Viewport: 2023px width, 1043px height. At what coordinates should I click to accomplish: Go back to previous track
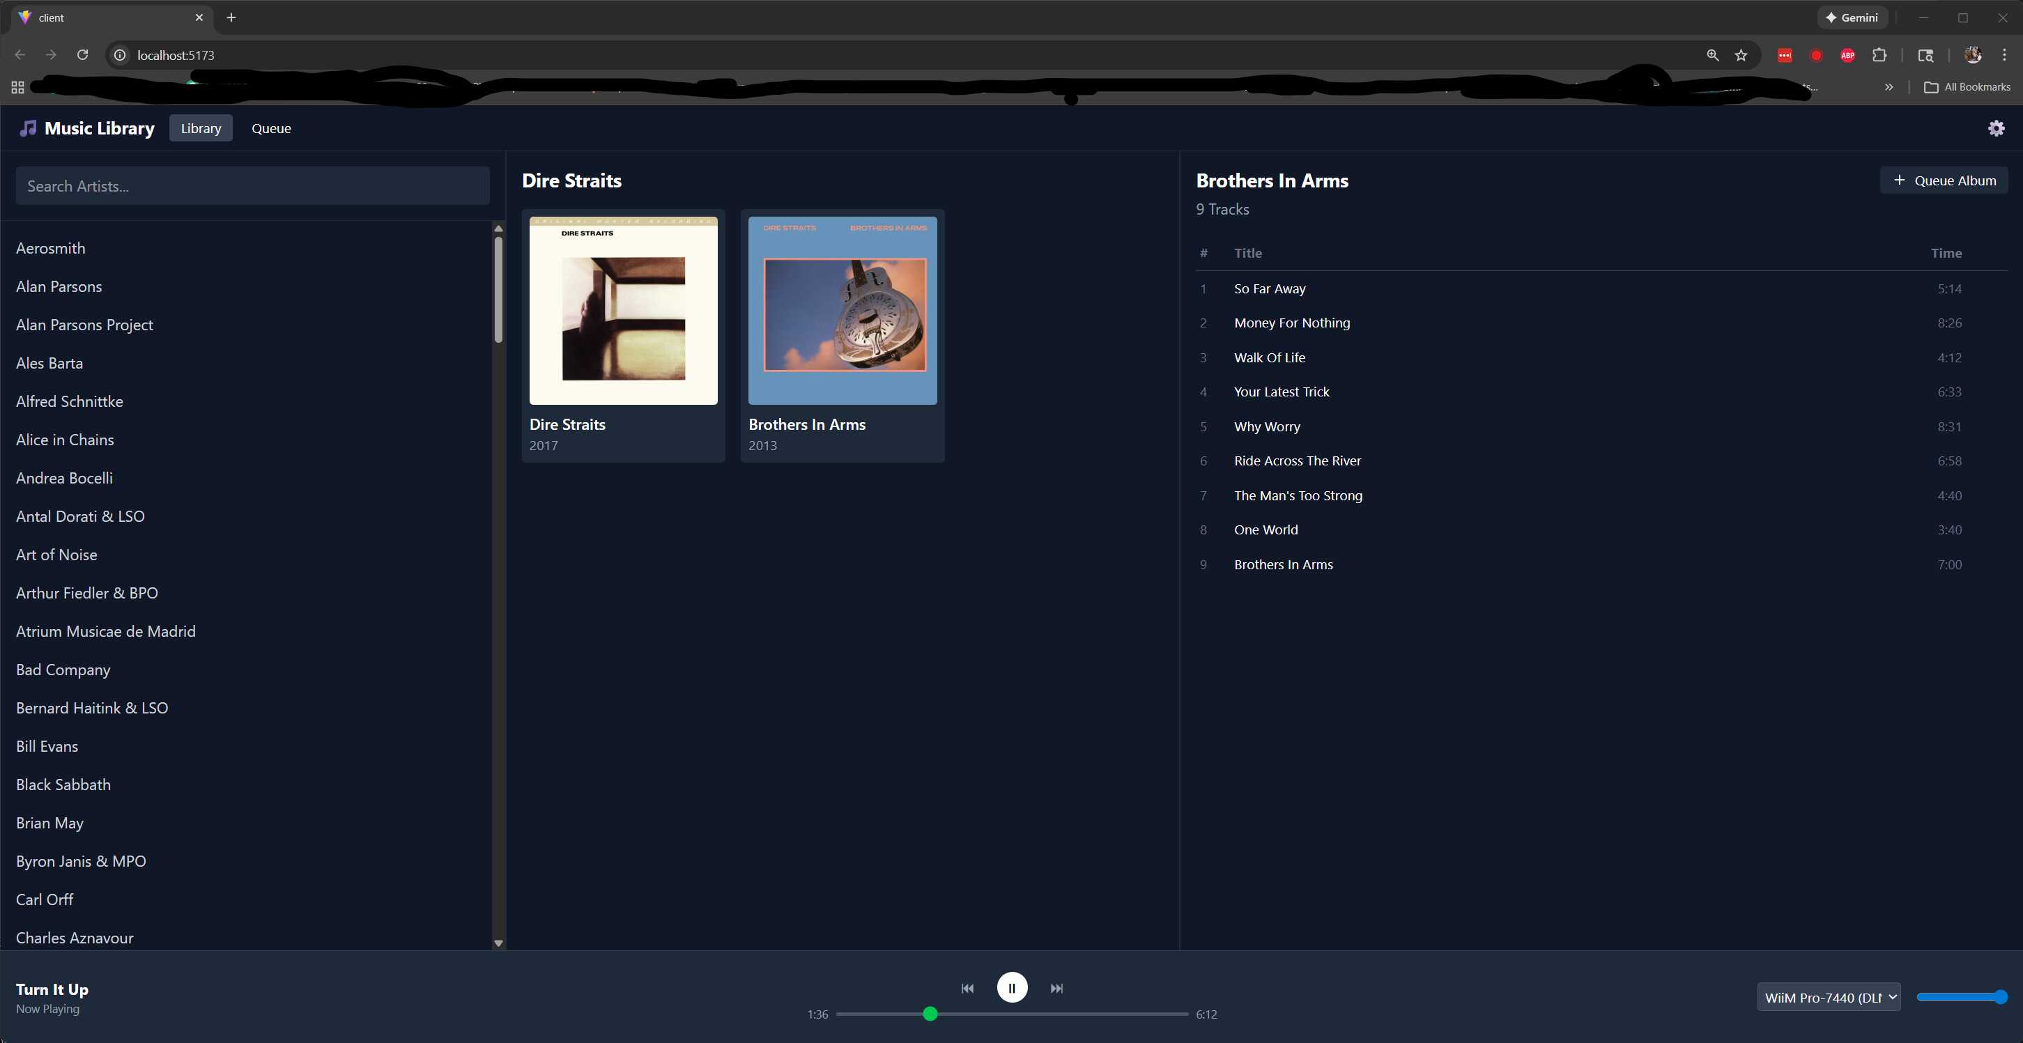pos(967,988)
